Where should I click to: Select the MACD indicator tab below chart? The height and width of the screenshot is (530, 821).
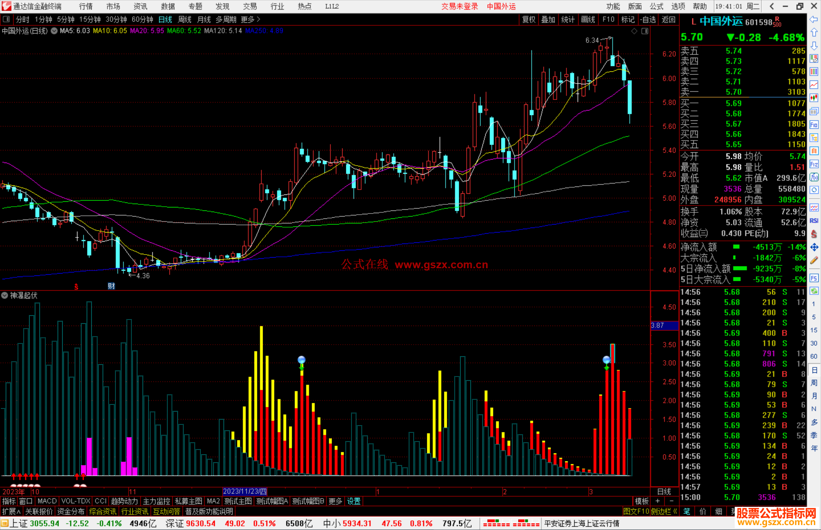tap(47, 501)
